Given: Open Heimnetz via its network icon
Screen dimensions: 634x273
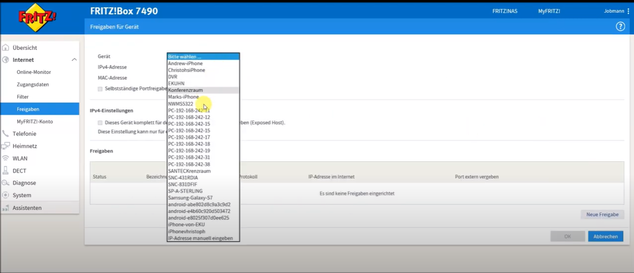Looking at the screenshot, I should (x=6, y=146).
